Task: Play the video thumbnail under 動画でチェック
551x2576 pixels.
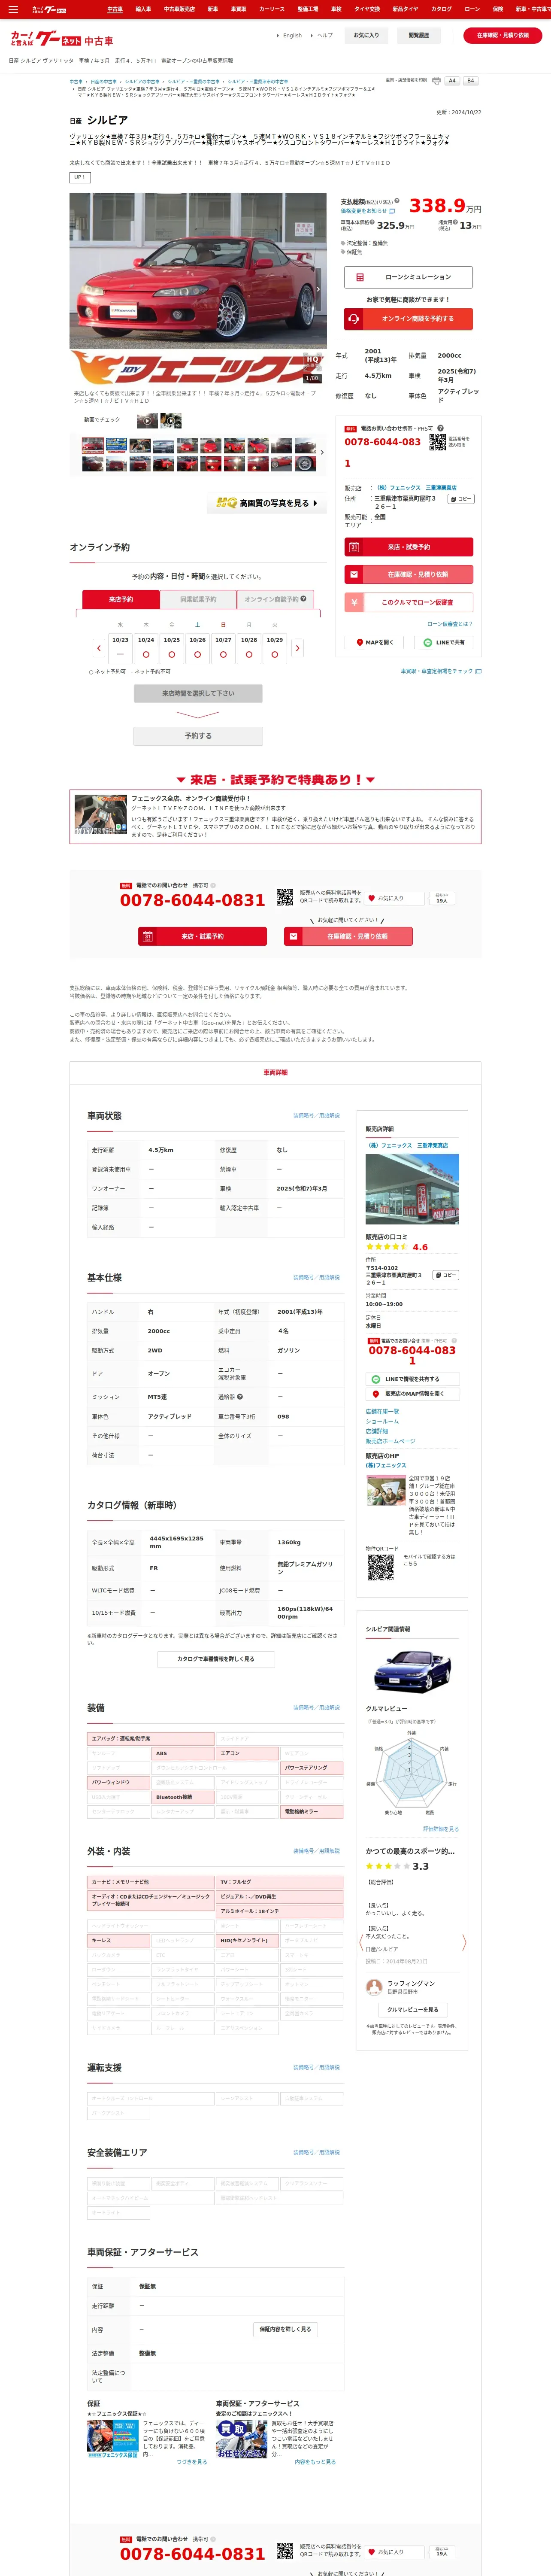Action: [147, 421]
